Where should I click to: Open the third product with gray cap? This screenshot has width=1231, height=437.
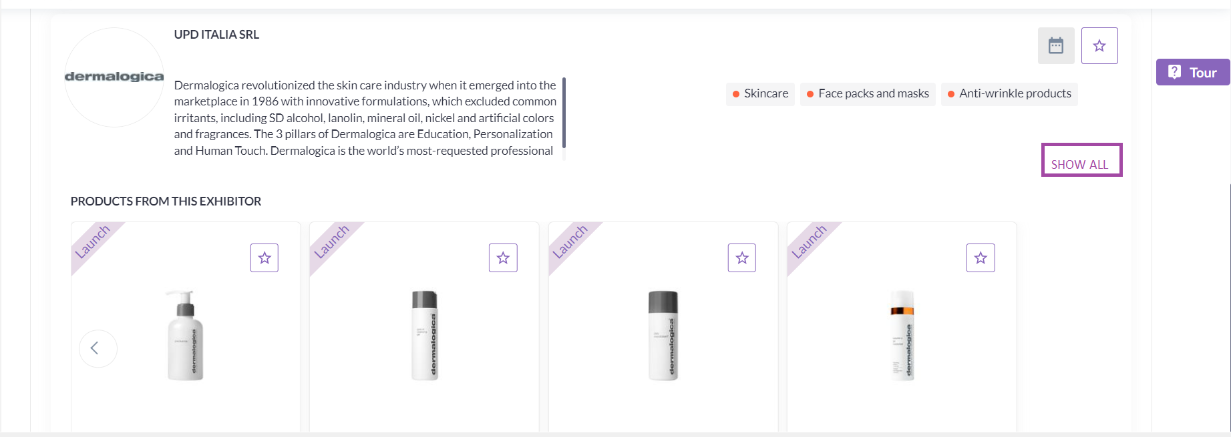tap(663, 336)
